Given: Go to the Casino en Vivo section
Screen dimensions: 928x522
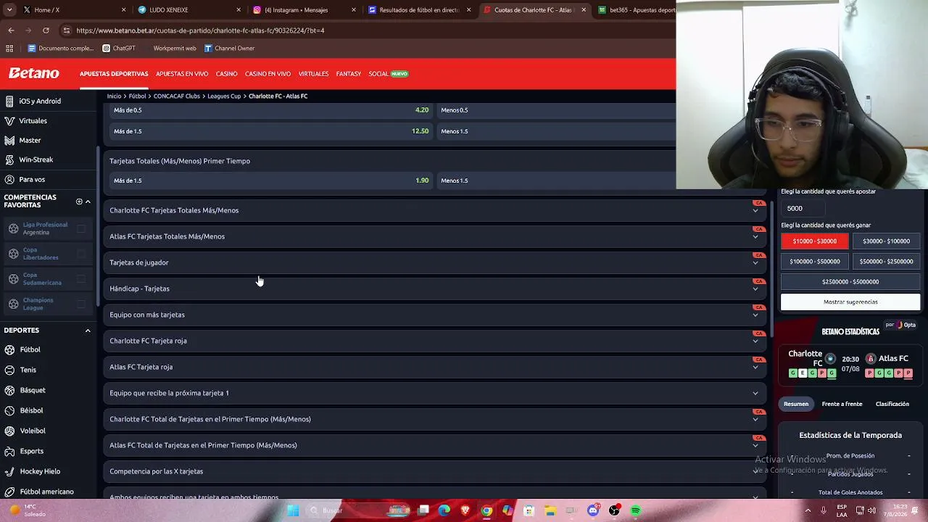Looking at the screenshot, I should 268,74.
